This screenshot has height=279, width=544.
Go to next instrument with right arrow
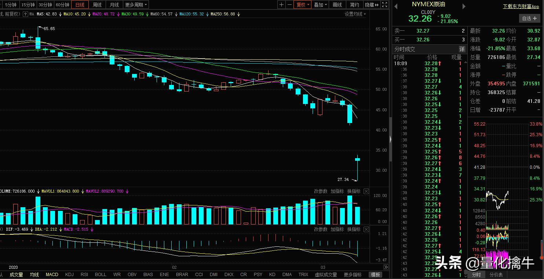coord(464,6)
